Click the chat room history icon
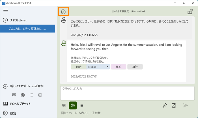This screenshot has width=198, height=118. coord(5,20)
